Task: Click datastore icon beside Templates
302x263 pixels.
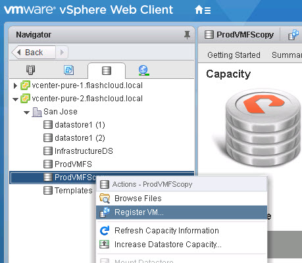Action: point(48,191)
